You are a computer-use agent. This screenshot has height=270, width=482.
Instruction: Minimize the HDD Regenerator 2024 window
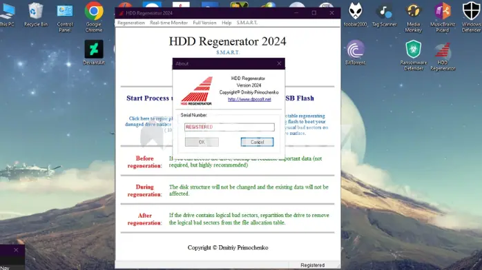click(x=296, y=13)
